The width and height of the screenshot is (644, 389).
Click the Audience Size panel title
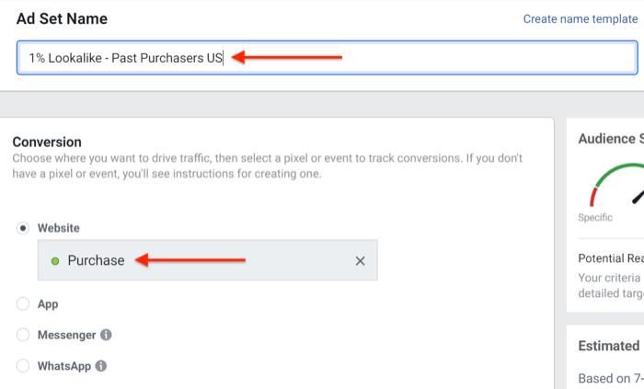click(x=610, y=139)
